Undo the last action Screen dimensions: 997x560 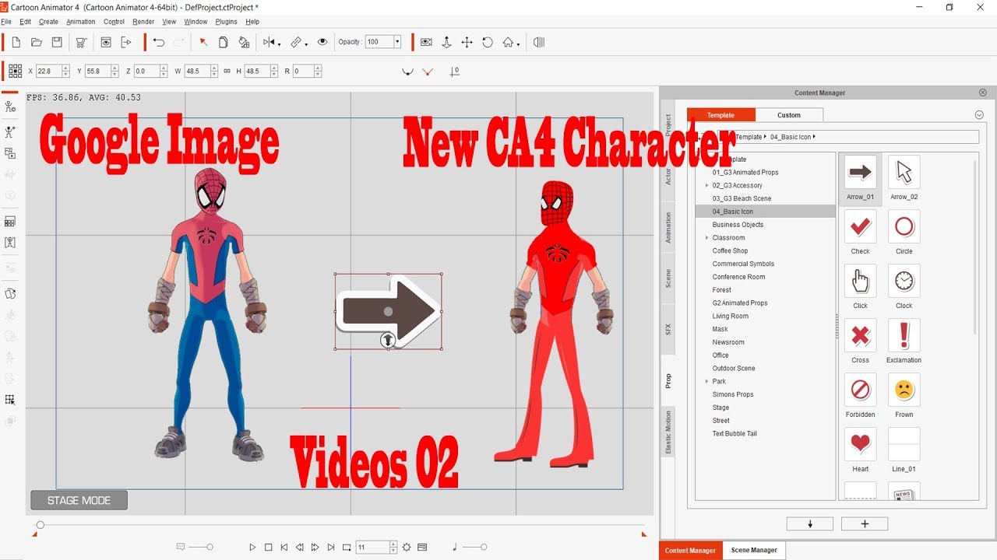point(159,42)
